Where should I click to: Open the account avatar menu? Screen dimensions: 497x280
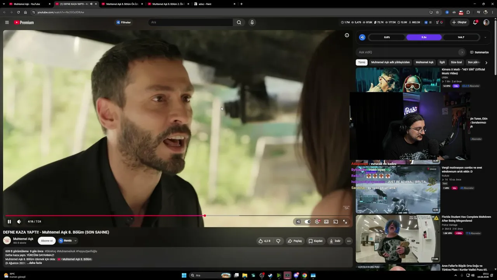[x=486, y=23]
